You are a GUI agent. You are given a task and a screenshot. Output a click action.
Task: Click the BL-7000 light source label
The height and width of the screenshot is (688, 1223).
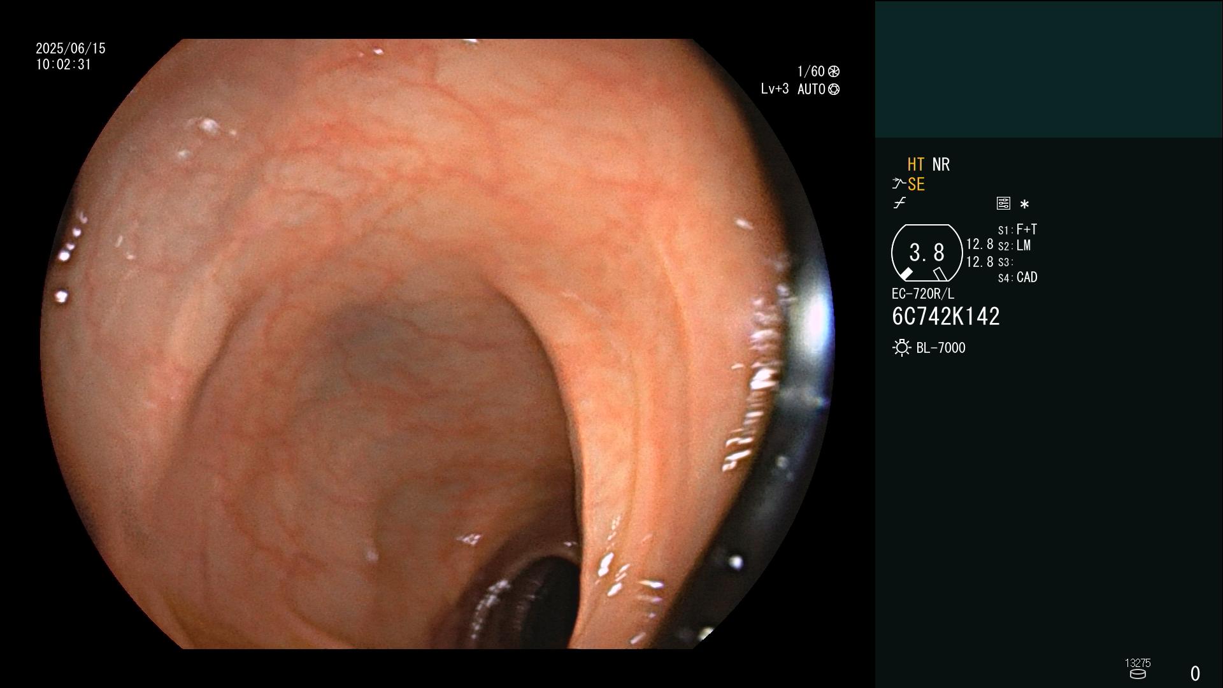click(941, 348)
